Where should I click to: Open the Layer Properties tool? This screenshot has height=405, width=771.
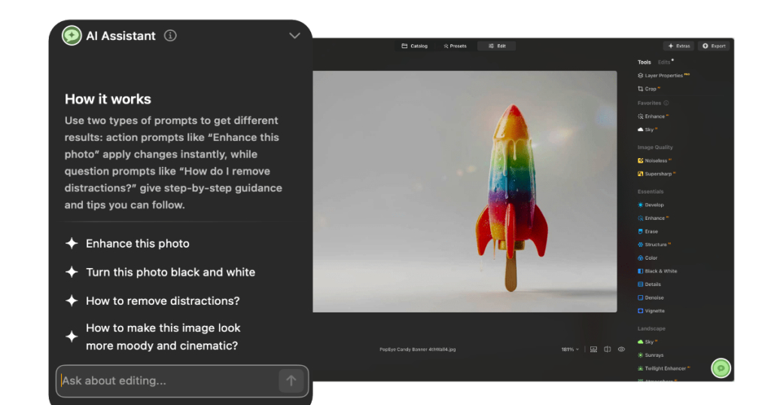click(x=663, y=75)
